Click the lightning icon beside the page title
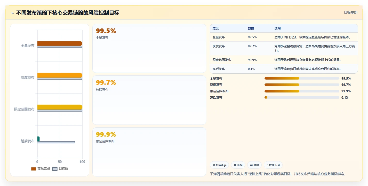This screenshot has width=368, height=186. (x=12, y=13)
